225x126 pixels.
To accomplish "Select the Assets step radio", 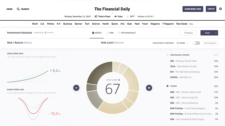I will (93, 33).
